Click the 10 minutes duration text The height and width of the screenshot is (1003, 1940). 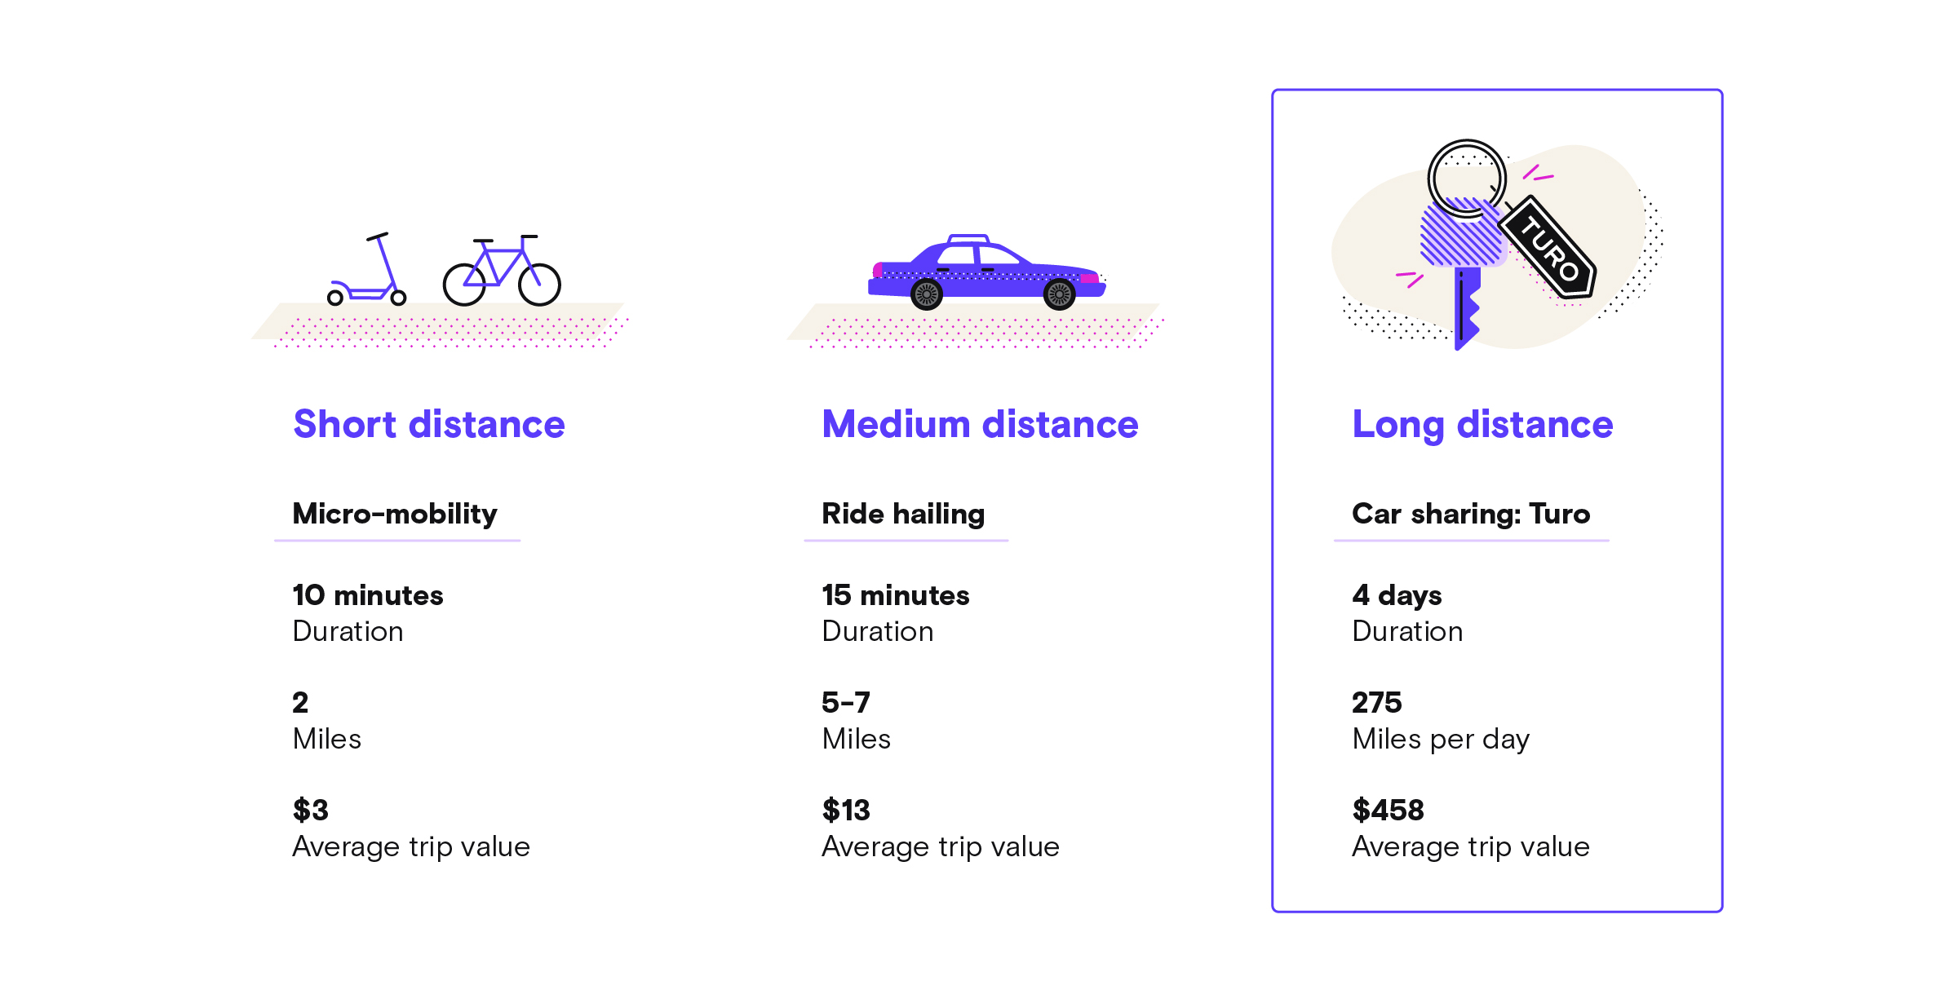click(368, 595)
